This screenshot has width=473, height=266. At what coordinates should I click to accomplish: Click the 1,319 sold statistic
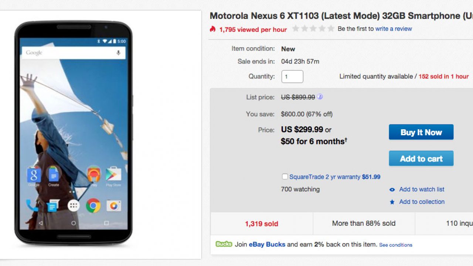(x=261, y=224)
